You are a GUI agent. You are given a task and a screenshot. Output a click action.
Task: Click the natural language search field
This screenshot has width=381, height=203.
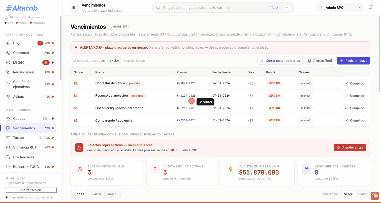click(215, 8)
